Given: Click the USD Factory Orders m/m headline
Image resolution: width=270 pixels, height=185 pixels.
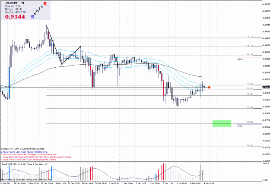Looking at the screenshot, I should click(x=24, y=152).
